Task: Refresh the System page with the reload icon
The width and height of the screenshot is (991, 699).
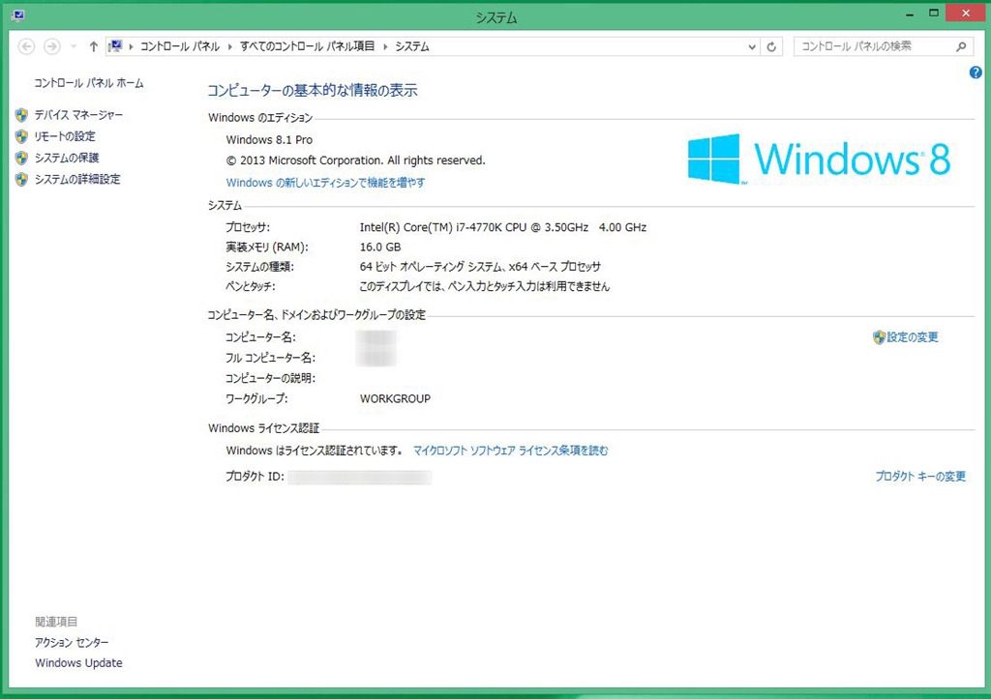Action: [x=772, y=46]
